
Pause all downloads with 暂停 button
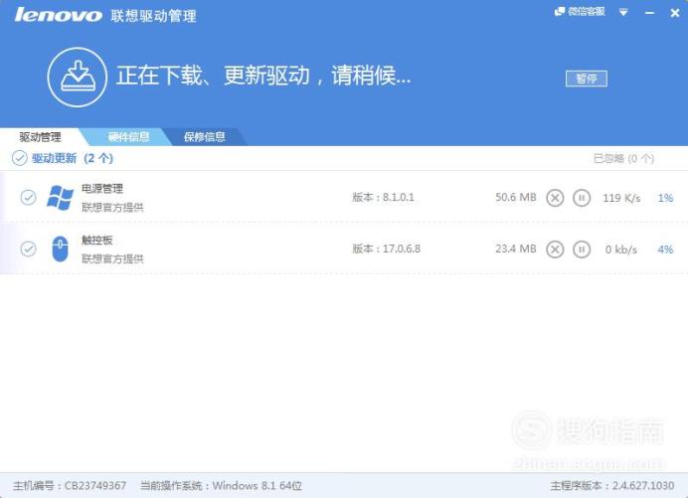[587, 79]
